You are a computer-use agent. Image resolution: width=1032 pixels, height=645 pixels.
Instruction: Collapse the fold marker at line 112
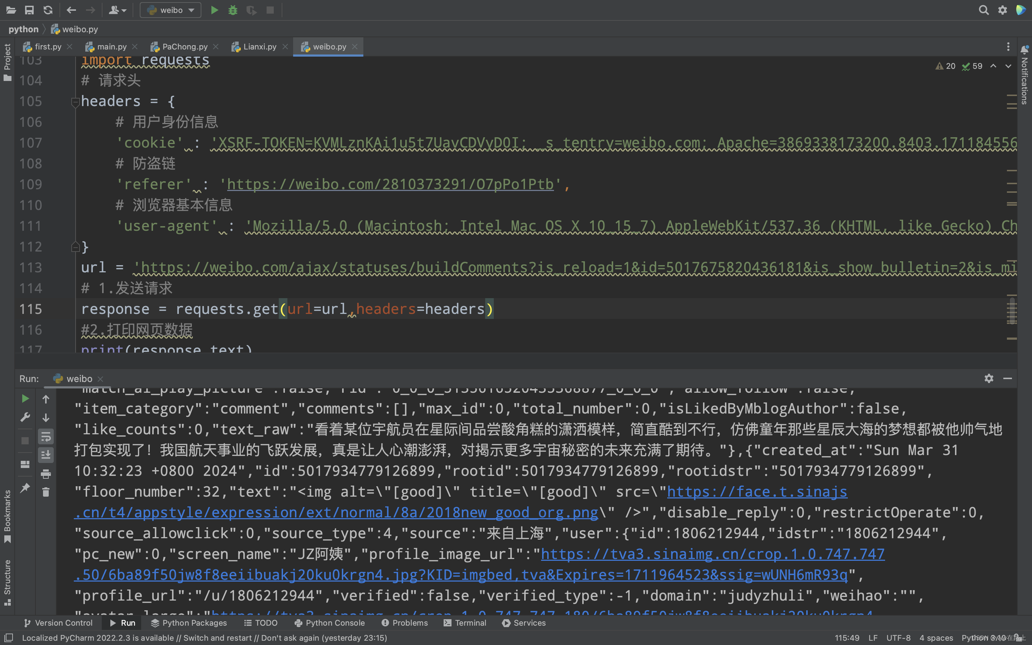(x=76, y=247)
